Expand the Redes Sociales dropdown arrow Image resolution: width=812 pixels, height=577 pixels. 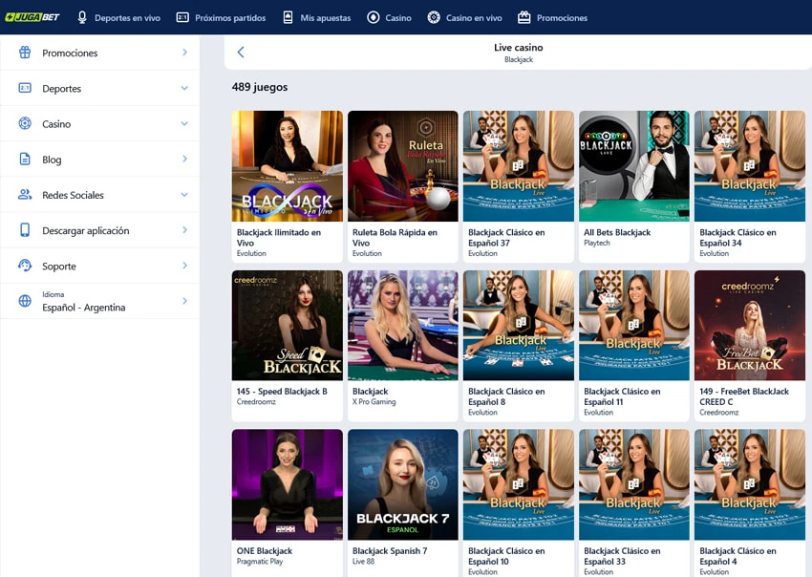click(x=184, y=194)
